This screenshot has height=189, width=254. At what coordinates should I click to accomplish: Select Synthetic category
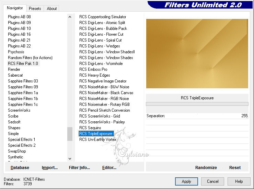coord(15,157)
